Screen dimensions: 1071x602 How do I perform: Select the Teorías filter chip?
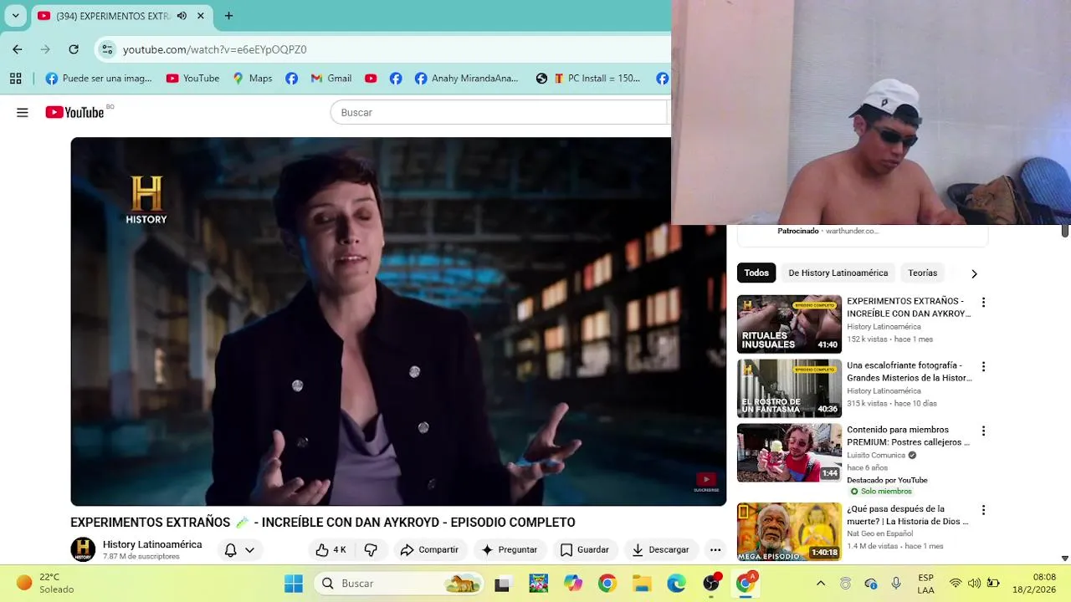[x=923, y=273]
